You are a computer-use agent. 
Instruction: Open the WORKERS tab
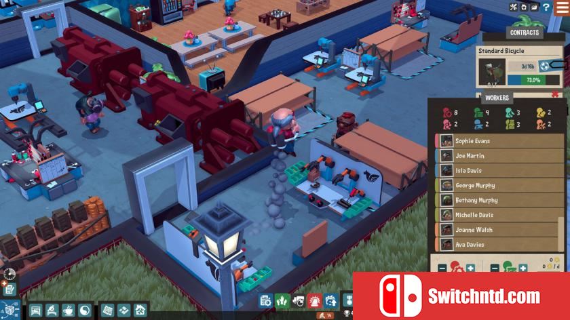(x=497, y=98)
